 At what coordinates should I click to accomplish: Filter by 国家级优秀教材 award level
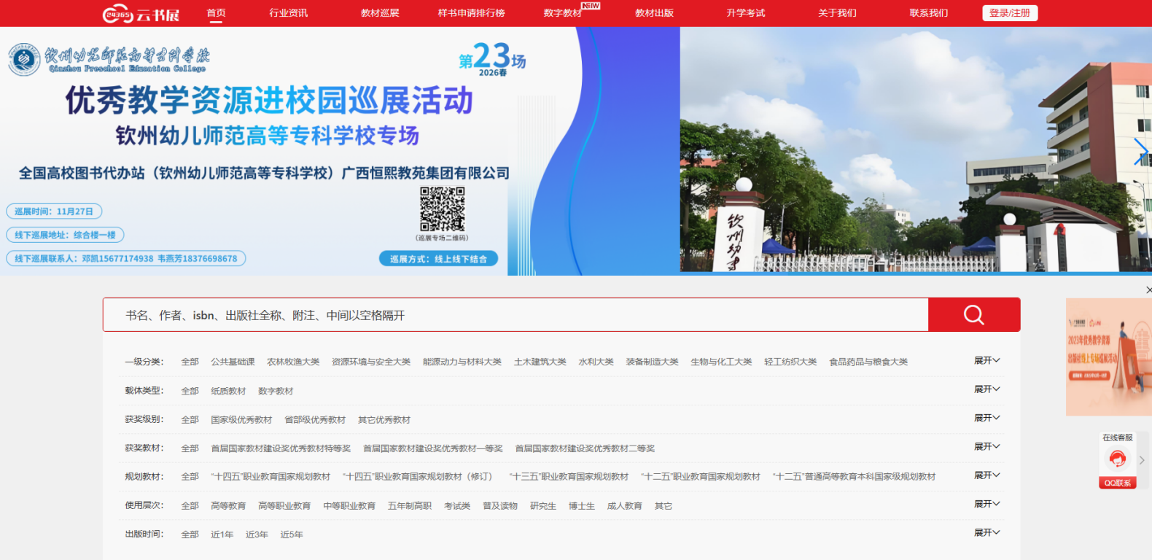(241, 420)
